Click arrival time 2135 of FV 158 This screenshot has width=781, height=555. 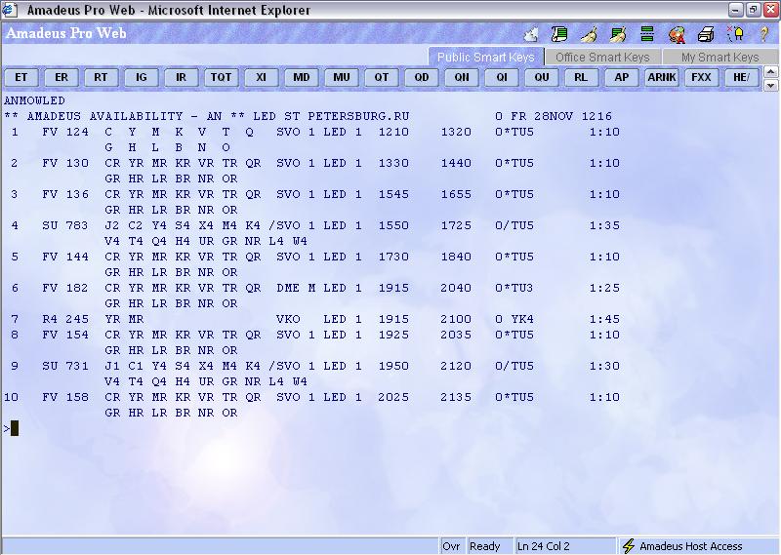pos(456,397)
